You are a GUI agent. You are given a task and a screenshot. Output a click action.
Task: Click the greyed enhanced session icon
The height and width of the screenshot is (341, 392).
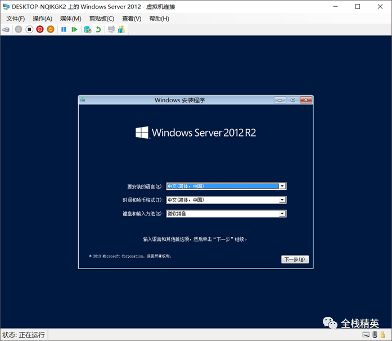coord(111,29)
